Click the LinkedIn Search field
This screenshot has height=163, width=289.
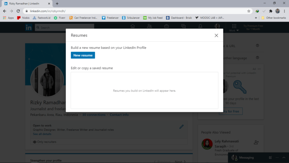click(x=65, y=28)
